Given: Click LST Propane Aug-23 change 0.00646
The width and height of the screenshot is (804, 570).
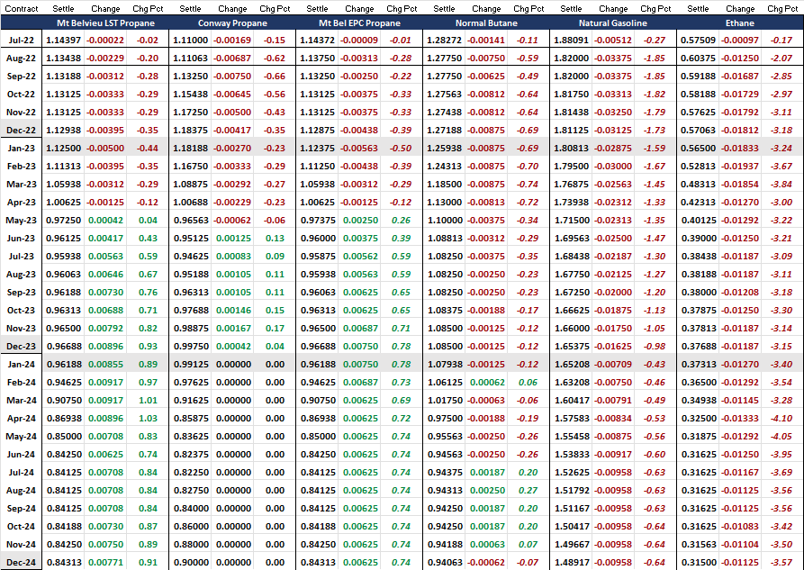Looking at the screenshot, I should point(105,275).
